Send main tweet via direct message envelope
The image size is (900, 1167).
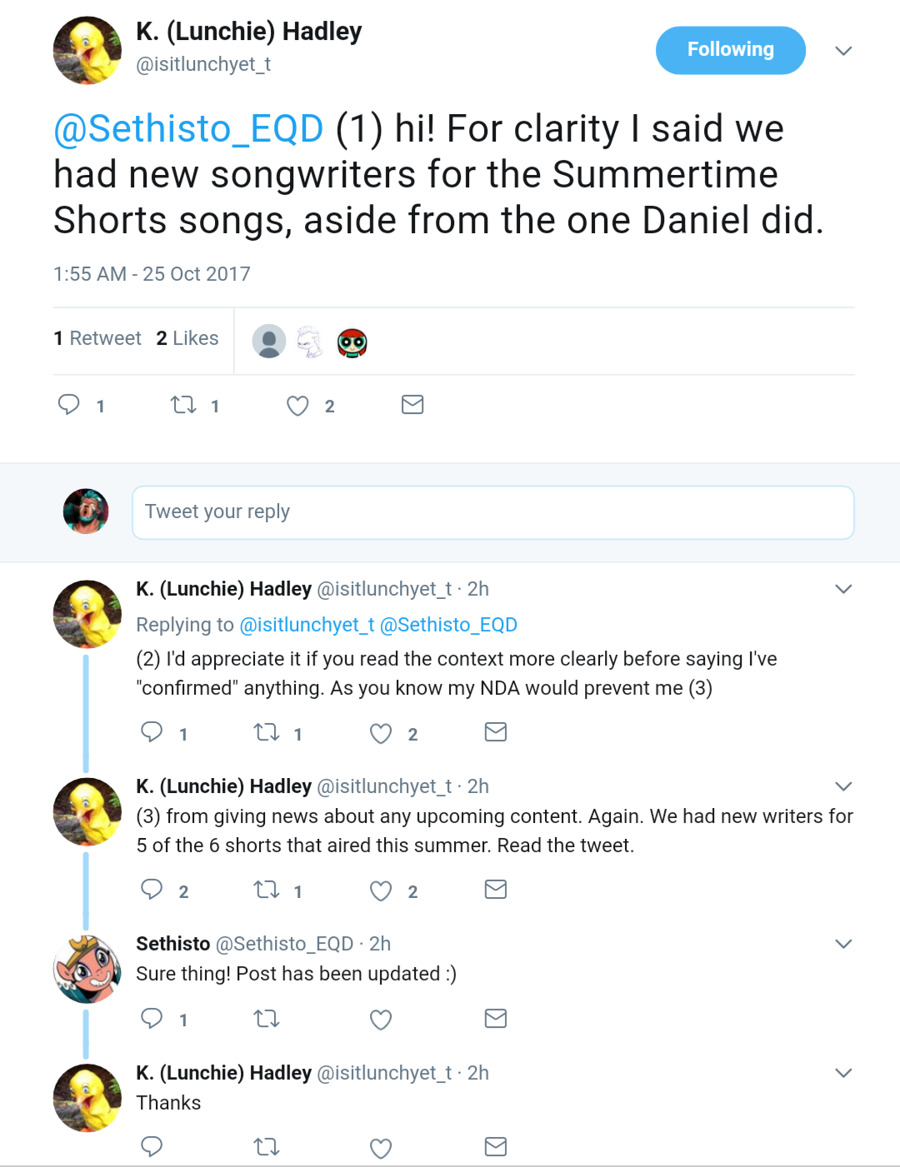(412, 405)
